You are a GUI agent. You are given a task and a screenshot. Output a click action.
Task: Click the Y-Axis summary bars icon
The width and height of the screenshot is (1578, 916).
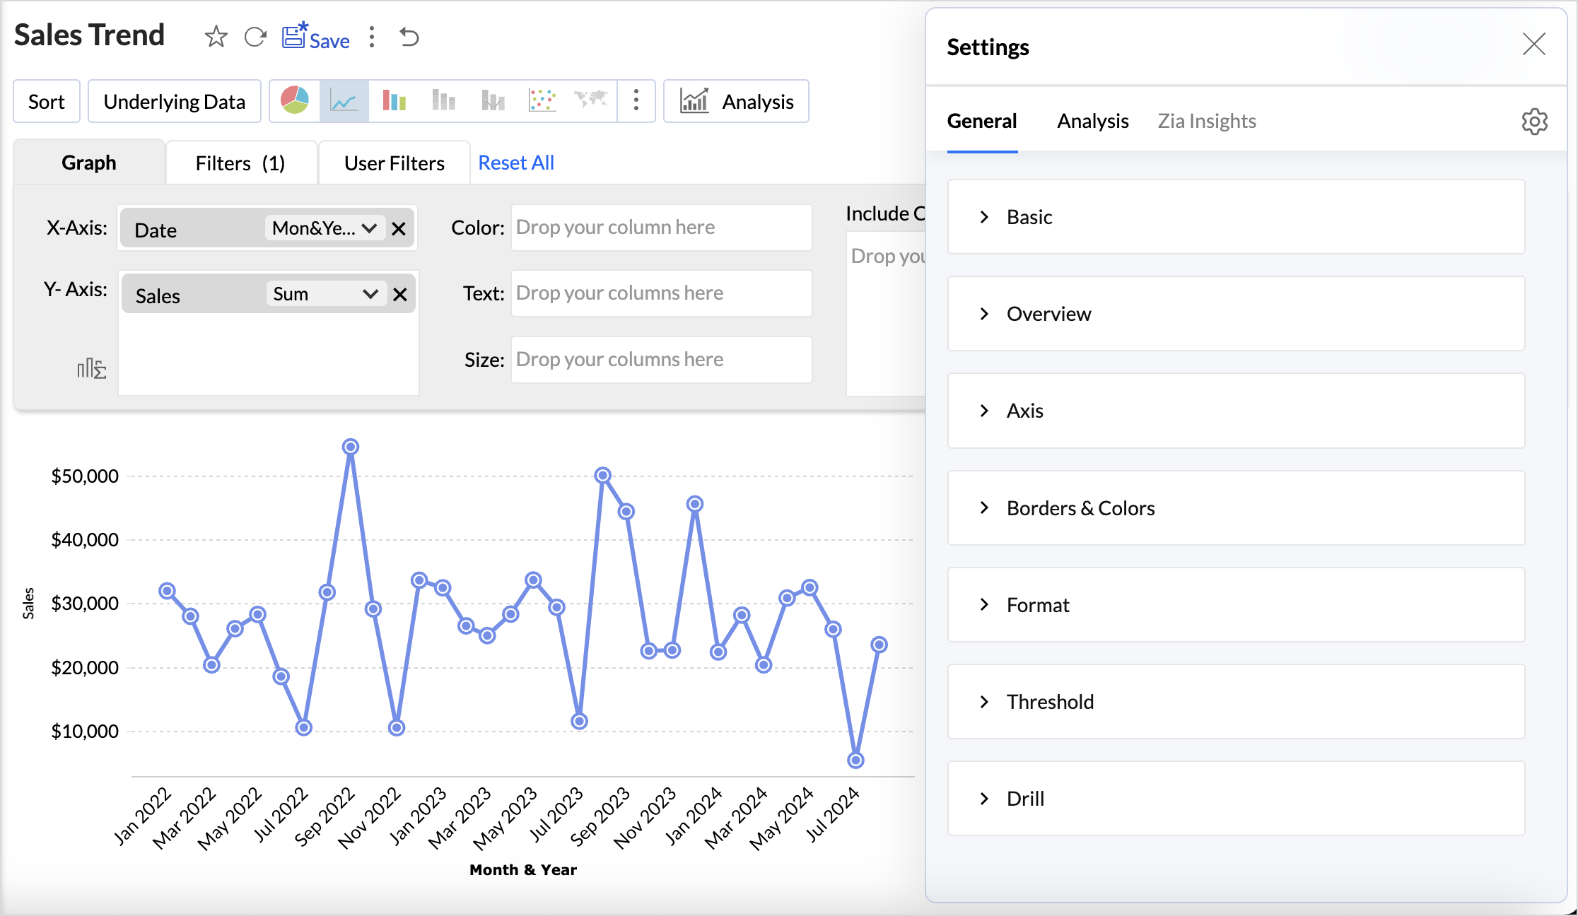[92, 368]
